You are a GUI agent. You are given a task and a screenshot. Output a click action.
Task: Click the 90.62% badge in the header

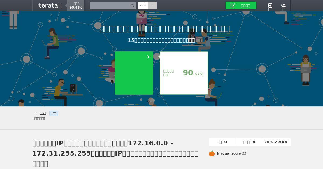coord(76,5)
